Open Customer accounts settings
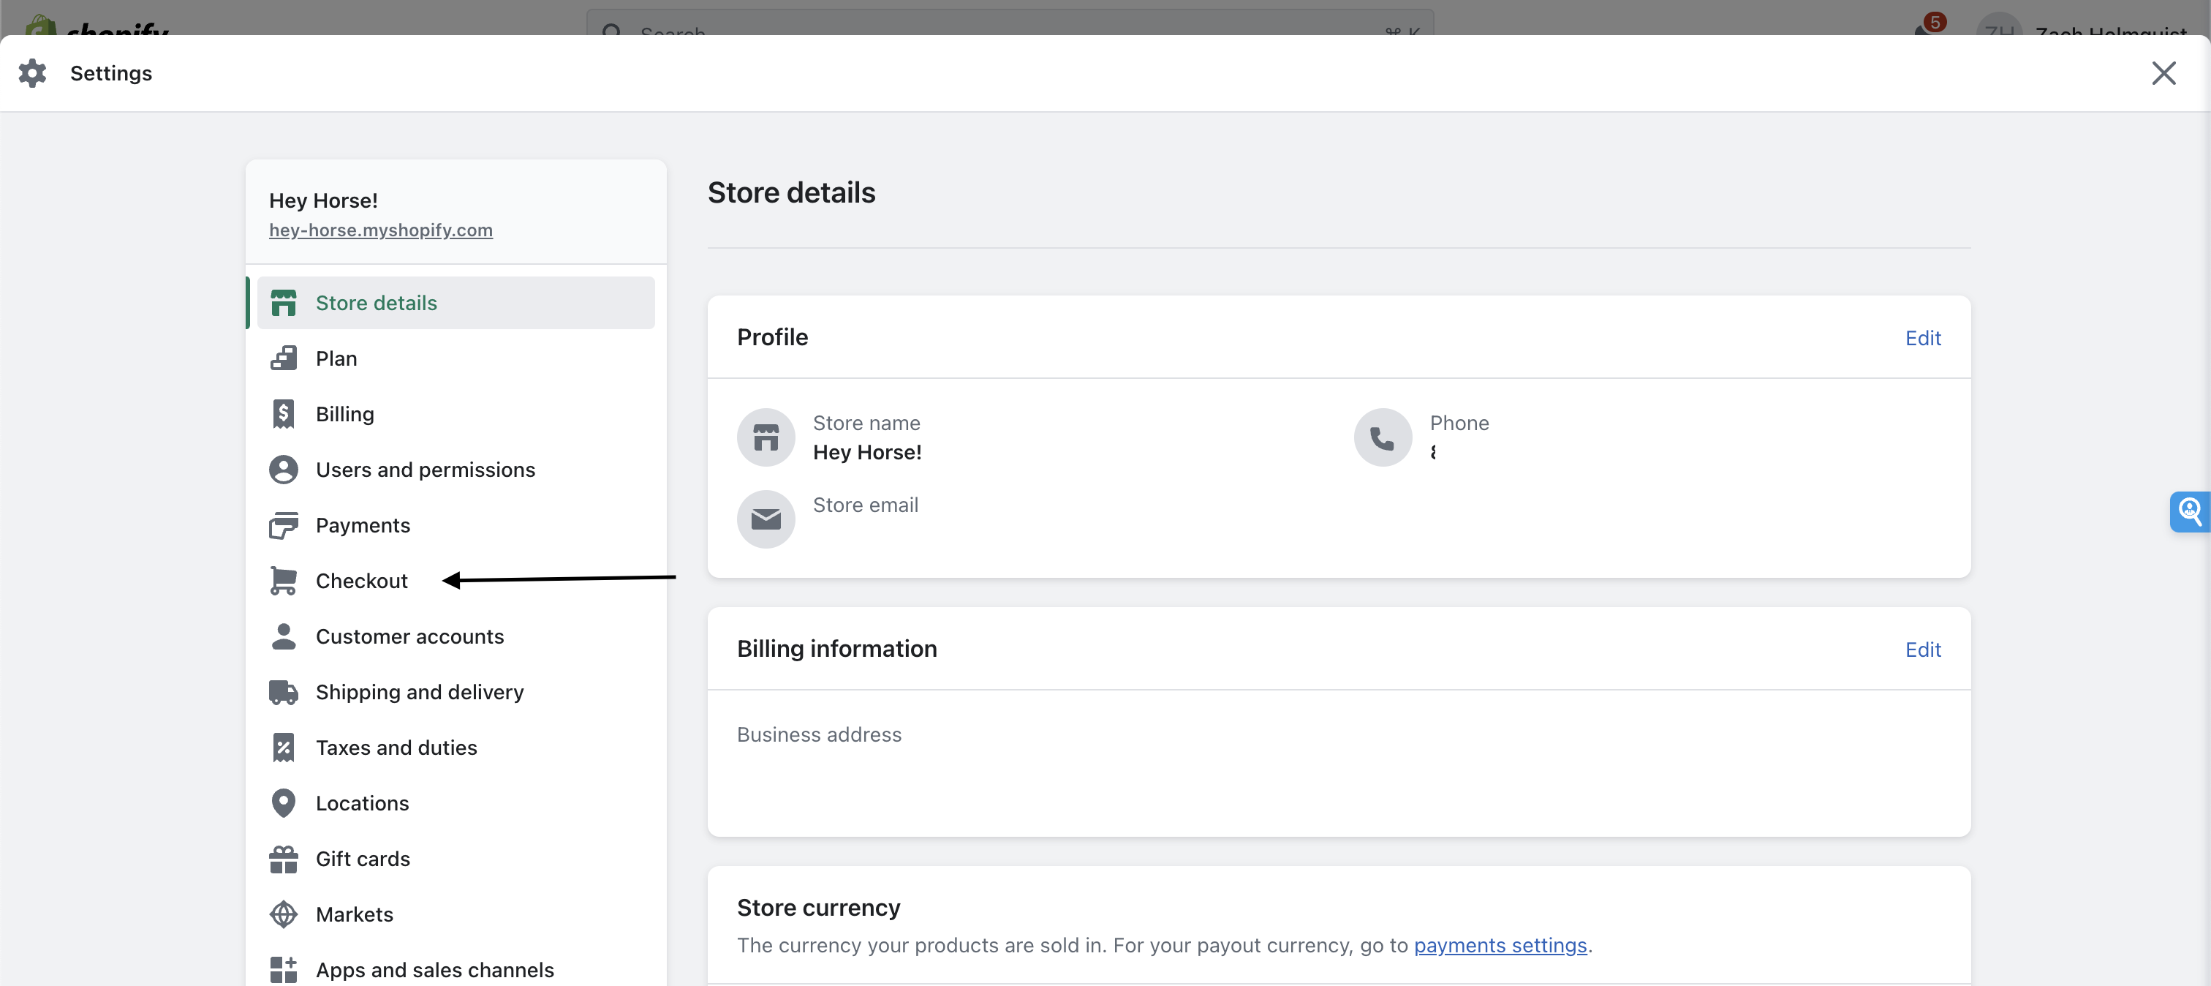2211x986 pixels. 456,636
